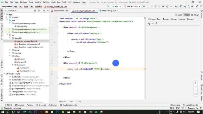
Task: Open the ProgressBar dropdown in the preview
Action: pos(155,19)
